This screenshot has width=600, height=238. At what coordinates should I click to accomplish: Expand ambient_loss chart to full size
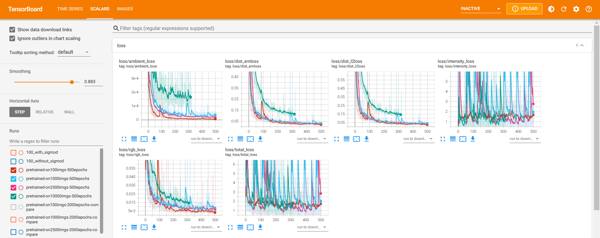tap(124, 139)
